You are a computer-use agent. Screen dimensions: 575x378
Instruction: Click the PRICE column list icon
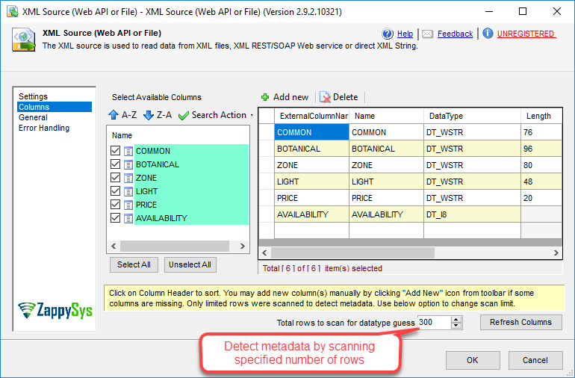click(128, 205)
